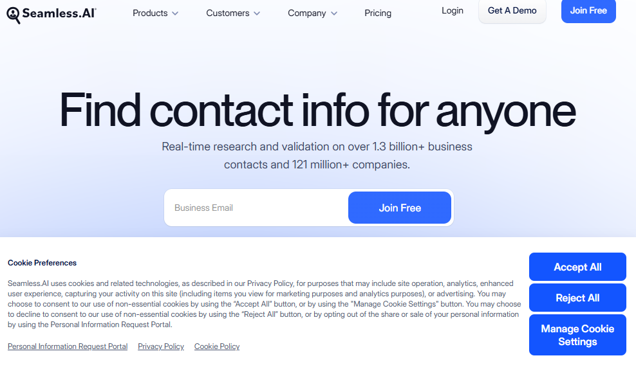The width and height of the screenshot is (636, 367).
Task: Click Join Free in the top navigation
Action: [588, 10]
